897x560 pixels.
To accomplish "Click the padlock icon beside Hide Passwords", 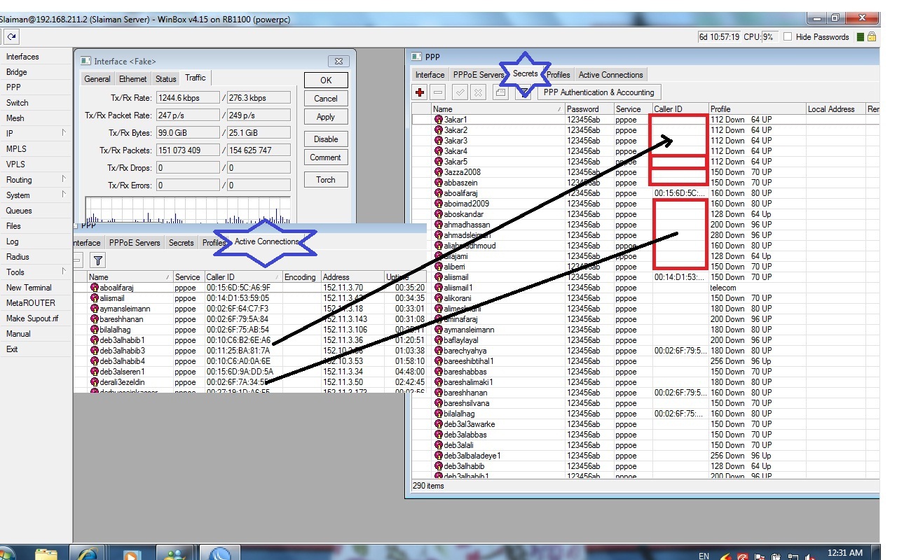I will click(871, 36).
